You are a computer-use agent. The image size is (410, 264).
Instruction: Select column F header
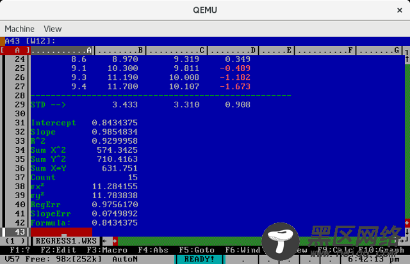click(x=325, y=50)
